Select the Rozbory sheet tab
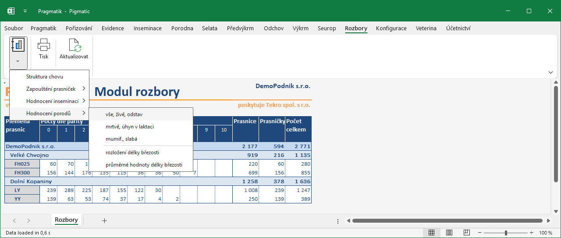The image size is (561, 238). point(66,220)
